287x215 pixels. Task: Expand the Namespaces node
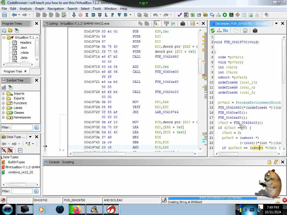click(3, 117)
